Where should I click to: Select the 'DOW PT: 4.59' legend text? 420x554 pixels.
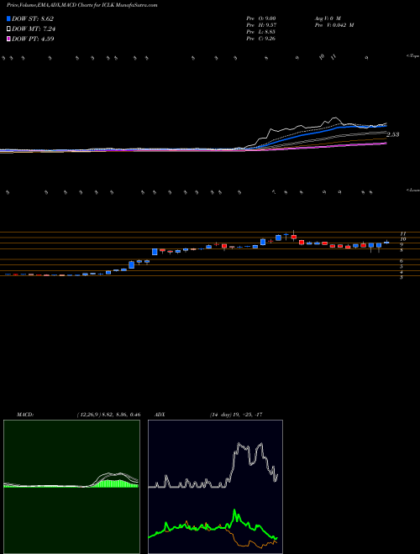pos(33,39)
